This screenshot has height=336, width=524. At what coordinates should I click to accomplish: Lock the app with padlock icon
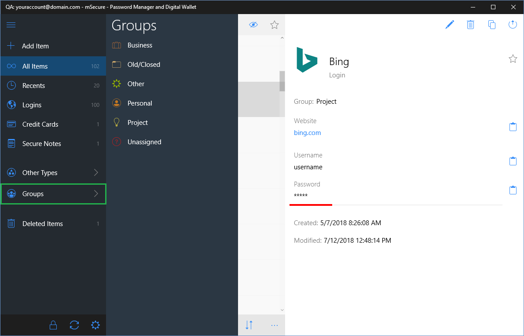53,325
